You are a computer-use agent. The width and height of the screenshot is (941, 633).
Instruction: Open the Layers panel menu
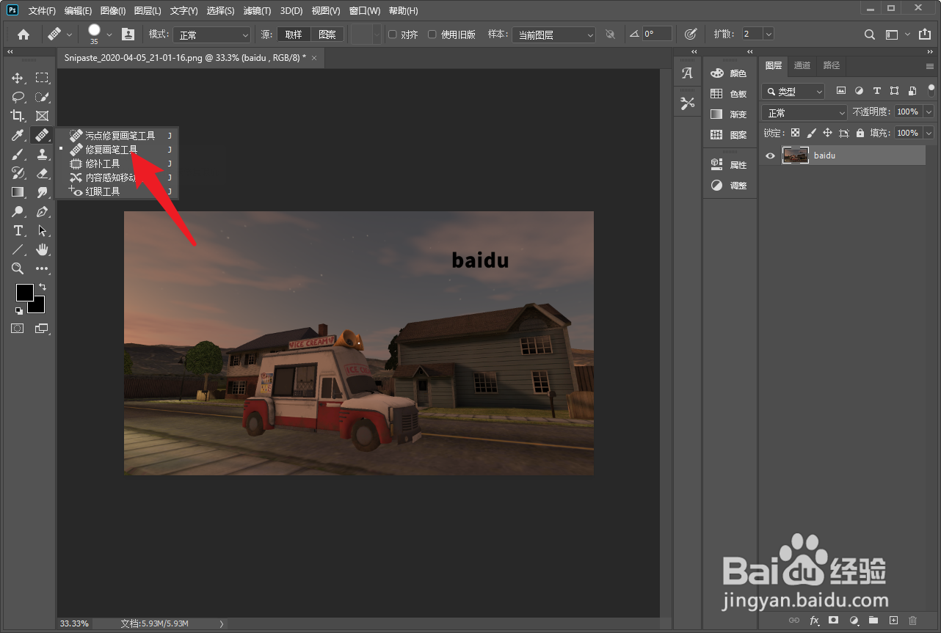coord(930,66)
